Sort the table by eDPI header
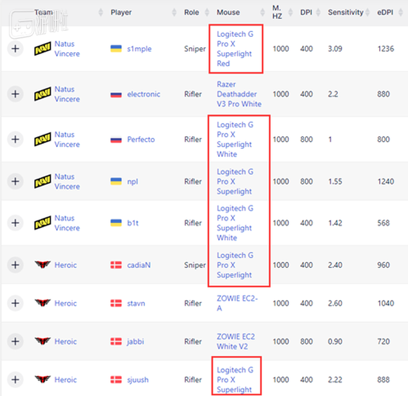This screenshot has height=396, width=408. pos(385,12)
